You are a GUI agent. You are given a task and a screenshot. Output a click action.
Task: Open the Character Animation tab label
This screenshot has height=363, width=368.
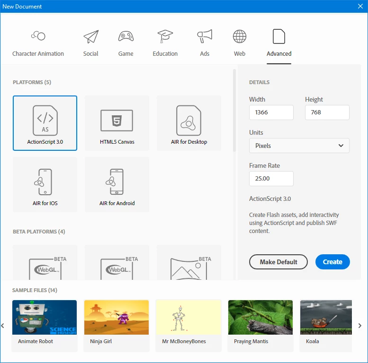tap(38, 53)
